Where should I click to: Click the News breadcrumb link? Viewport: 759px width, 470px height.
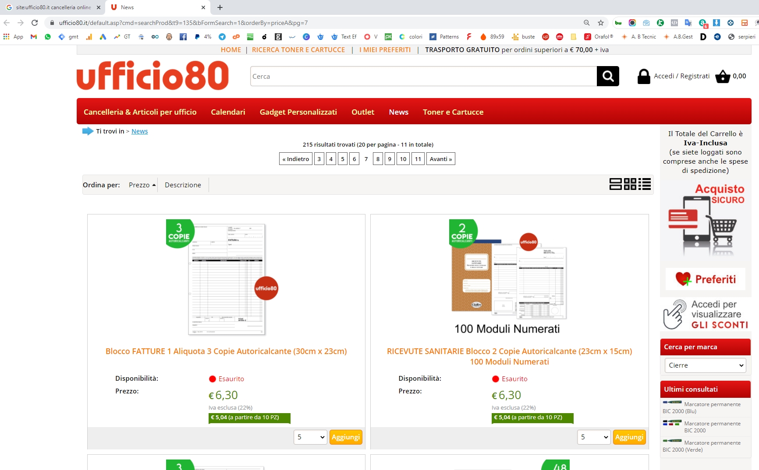pos(140,131)
